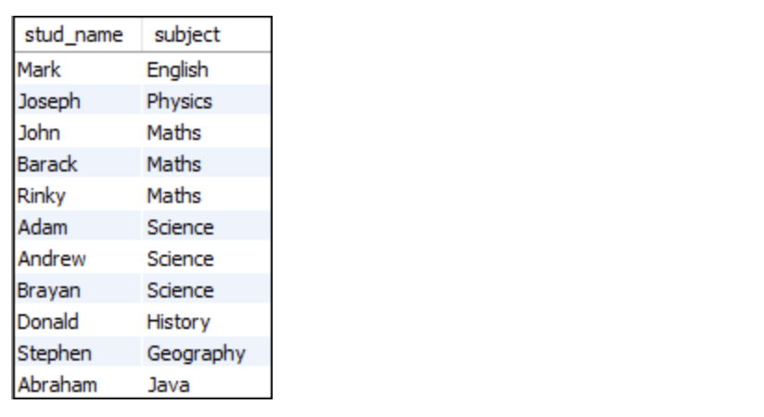Select the Physics subject cell

[207, 101]
